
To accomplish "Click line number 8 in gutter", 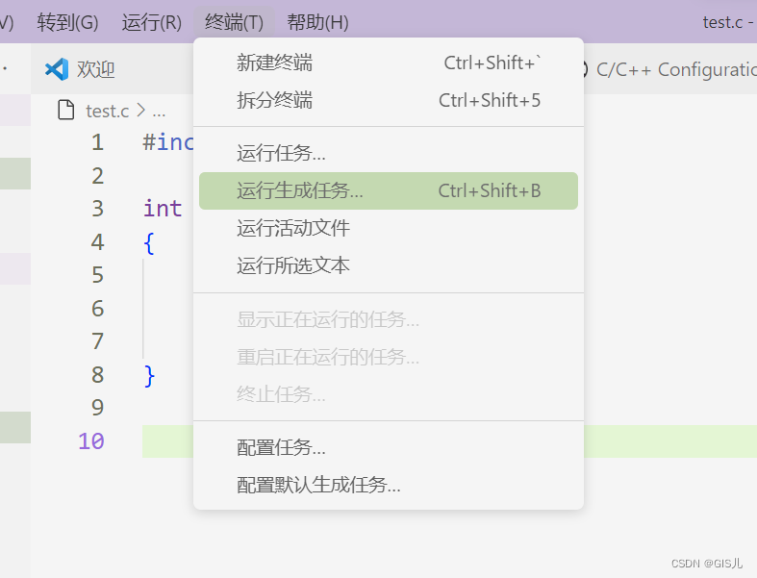I will (x=97, y=375).
